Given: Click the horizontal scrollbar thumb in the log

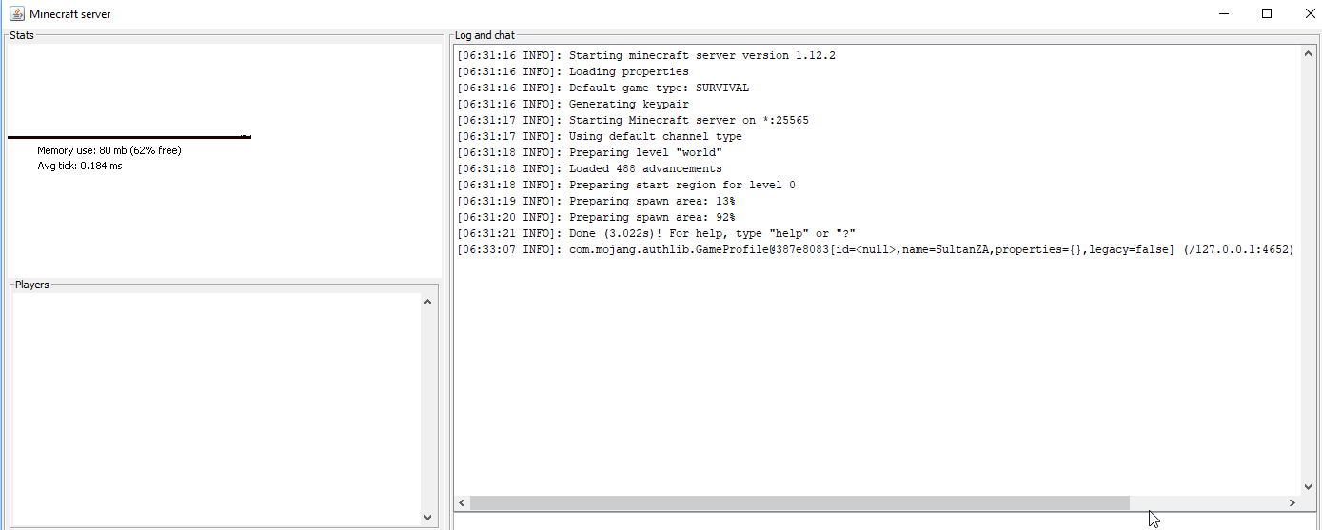Looking at the screenshot, I should (x=799, y=502).
